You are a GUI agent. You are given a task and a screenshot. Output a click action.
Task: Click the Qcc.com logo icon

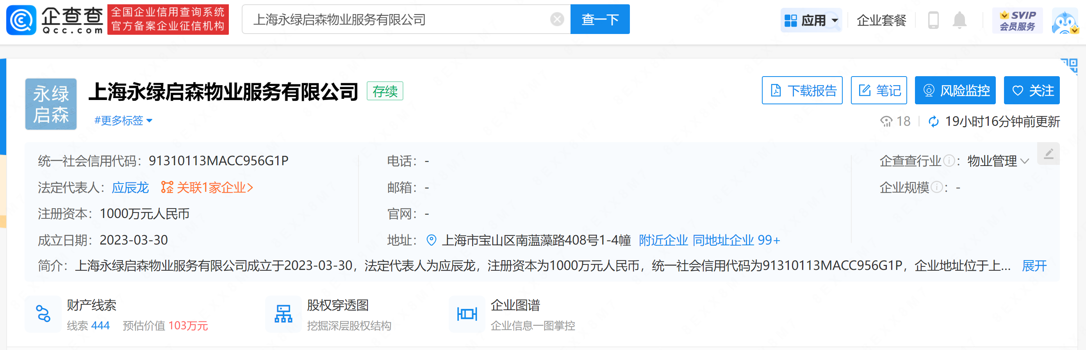21,20
